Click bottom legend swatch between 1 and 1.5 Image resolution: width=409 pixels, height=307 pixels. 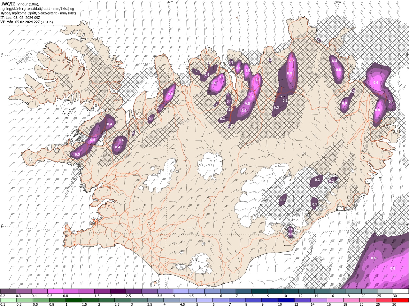click(73, 300)
